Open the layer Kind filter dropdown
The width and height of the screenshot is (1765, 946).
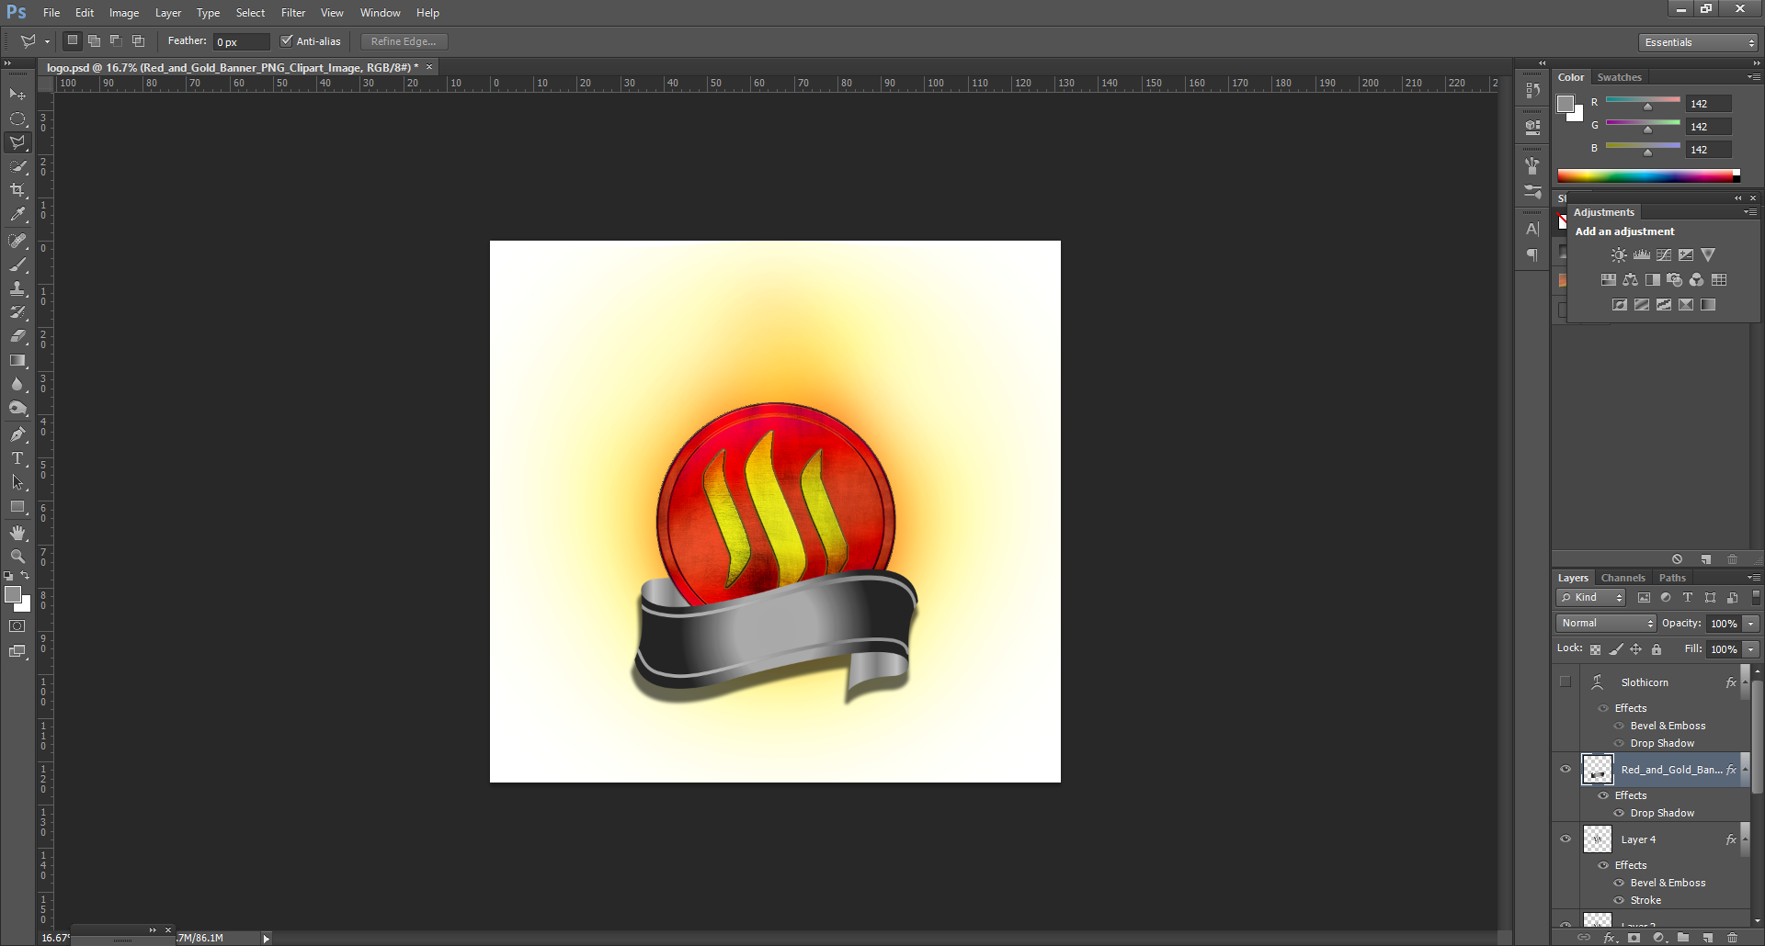pyautogui.click(x=1591, y=597)
